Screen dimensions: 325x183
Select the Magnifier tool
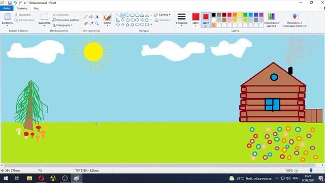click(x=97, y=23)
